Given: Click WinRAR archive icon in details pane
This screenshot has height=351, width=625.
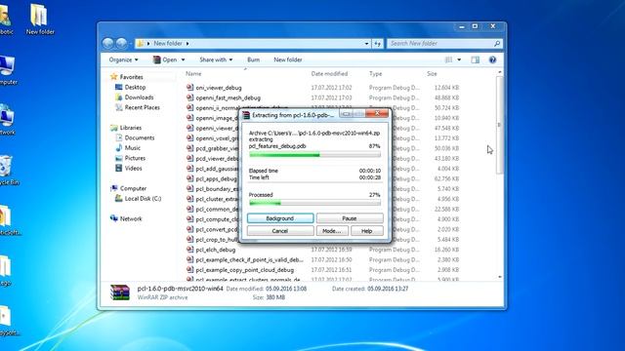Looking at the screenshot, I should pos(120,292).
